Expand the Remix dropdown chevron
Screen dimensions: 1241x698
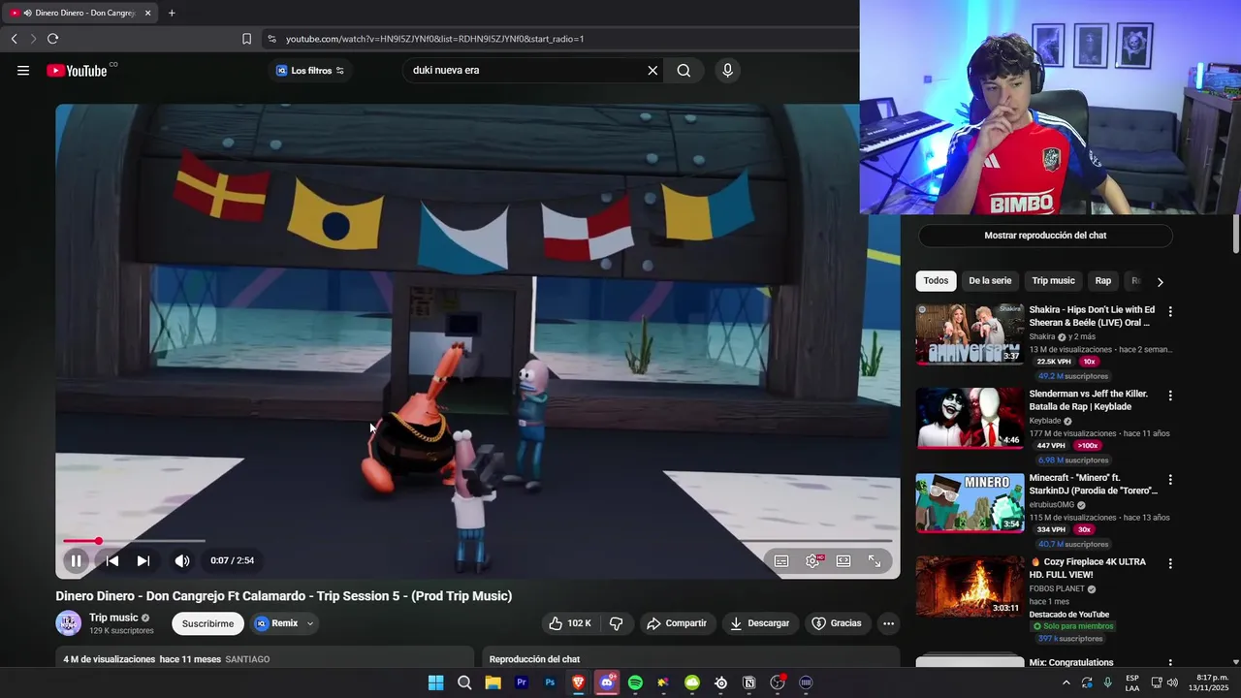[x=310, y=623]
